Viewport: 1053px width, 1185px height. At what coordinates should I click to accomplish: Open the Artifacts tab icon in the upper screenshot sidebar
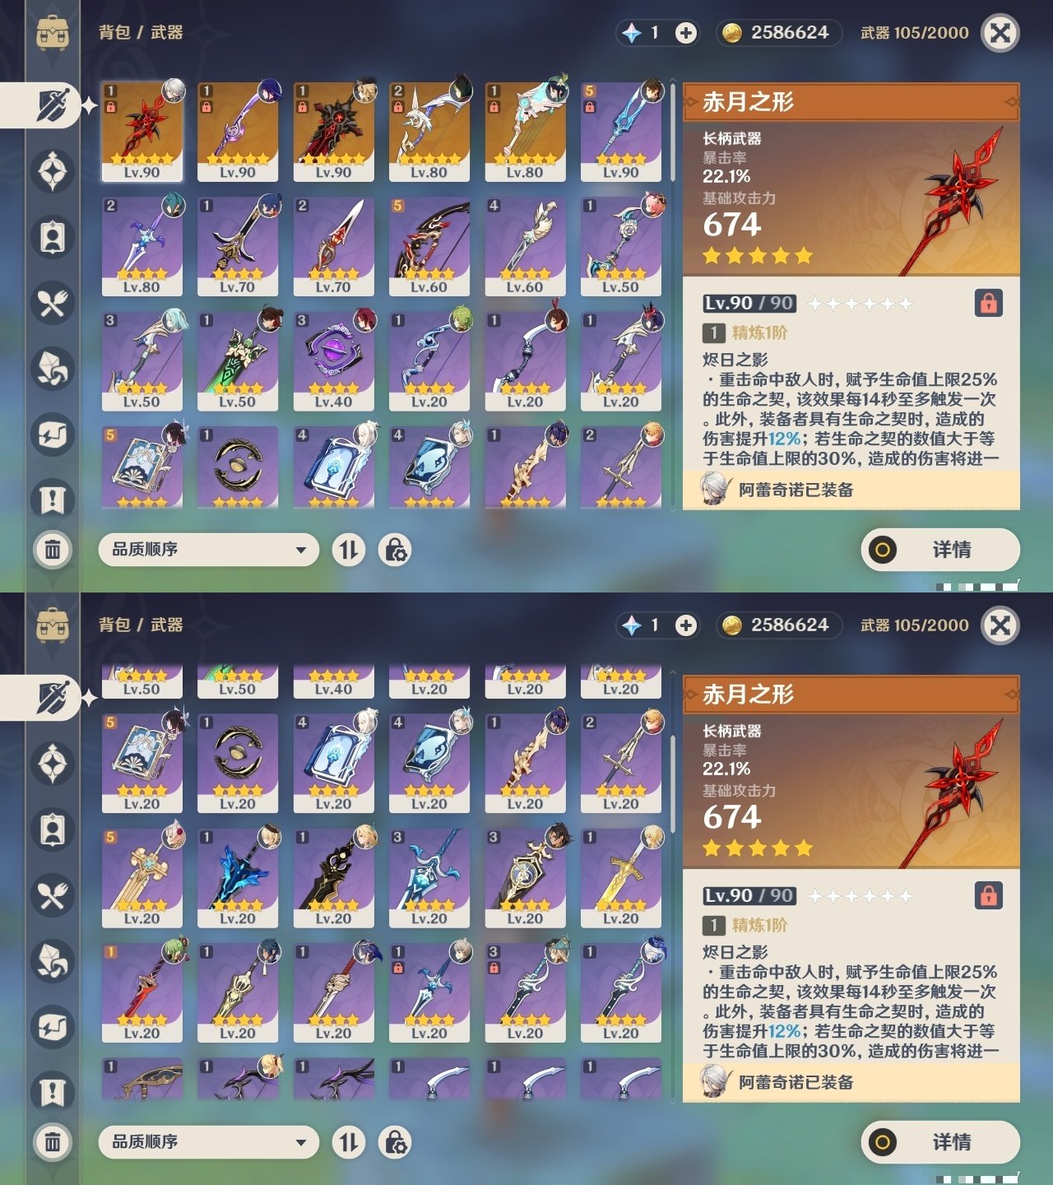coord(53,171)
